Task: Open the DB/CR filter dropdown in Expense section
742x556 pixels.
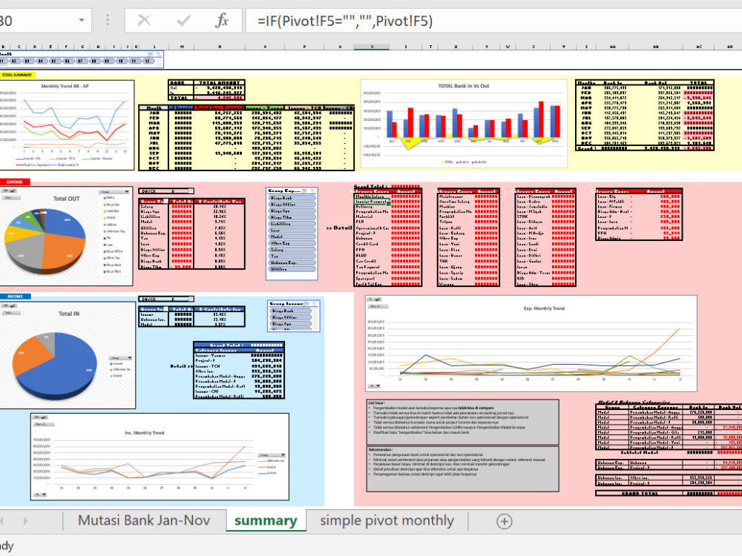Action: (191, 191)
